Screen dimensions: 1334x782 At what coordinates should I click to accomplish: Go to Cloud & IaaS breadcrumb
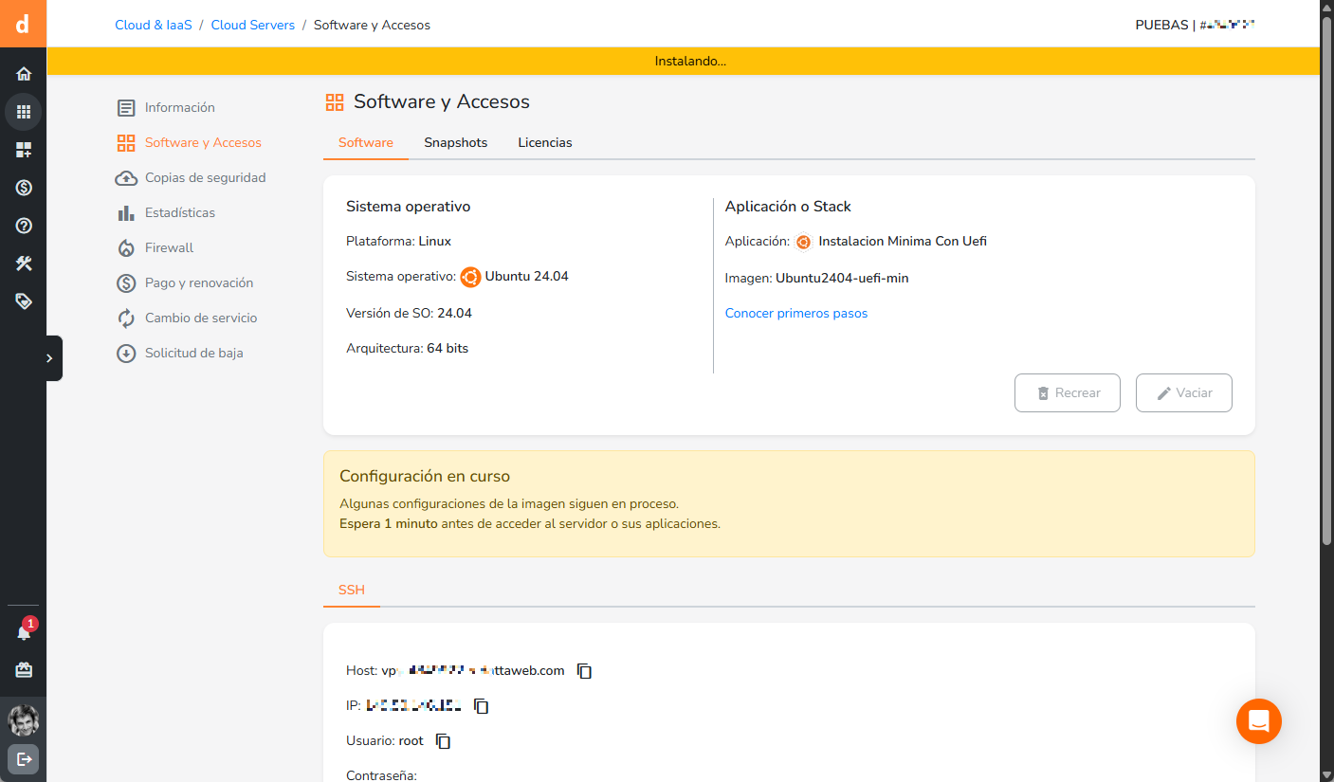tap(154, 26)
